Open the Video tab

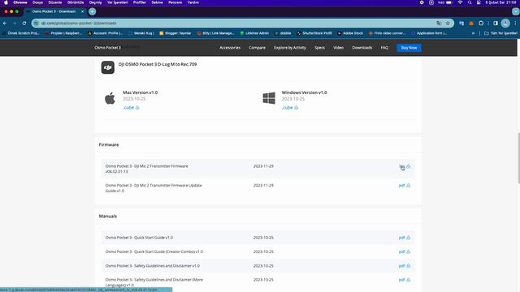(x=338, y=48)
